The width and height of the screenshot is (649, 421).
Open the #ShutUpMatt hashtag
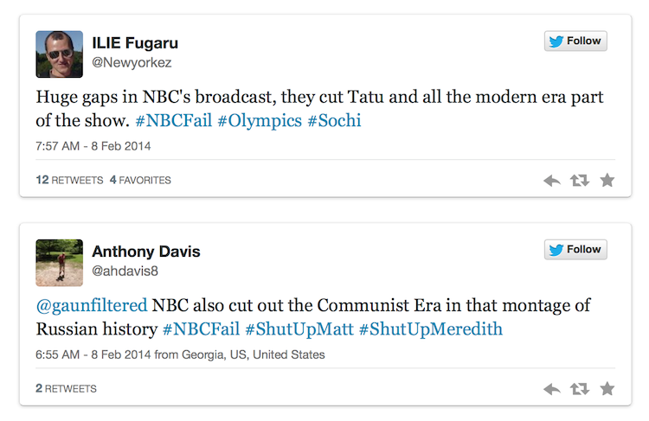tap(299, 329)
